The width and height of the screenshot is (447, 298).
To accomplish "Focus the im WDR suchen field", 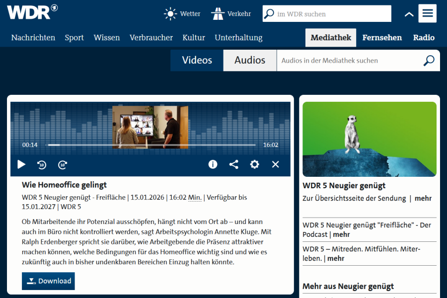I will (332, 14).
